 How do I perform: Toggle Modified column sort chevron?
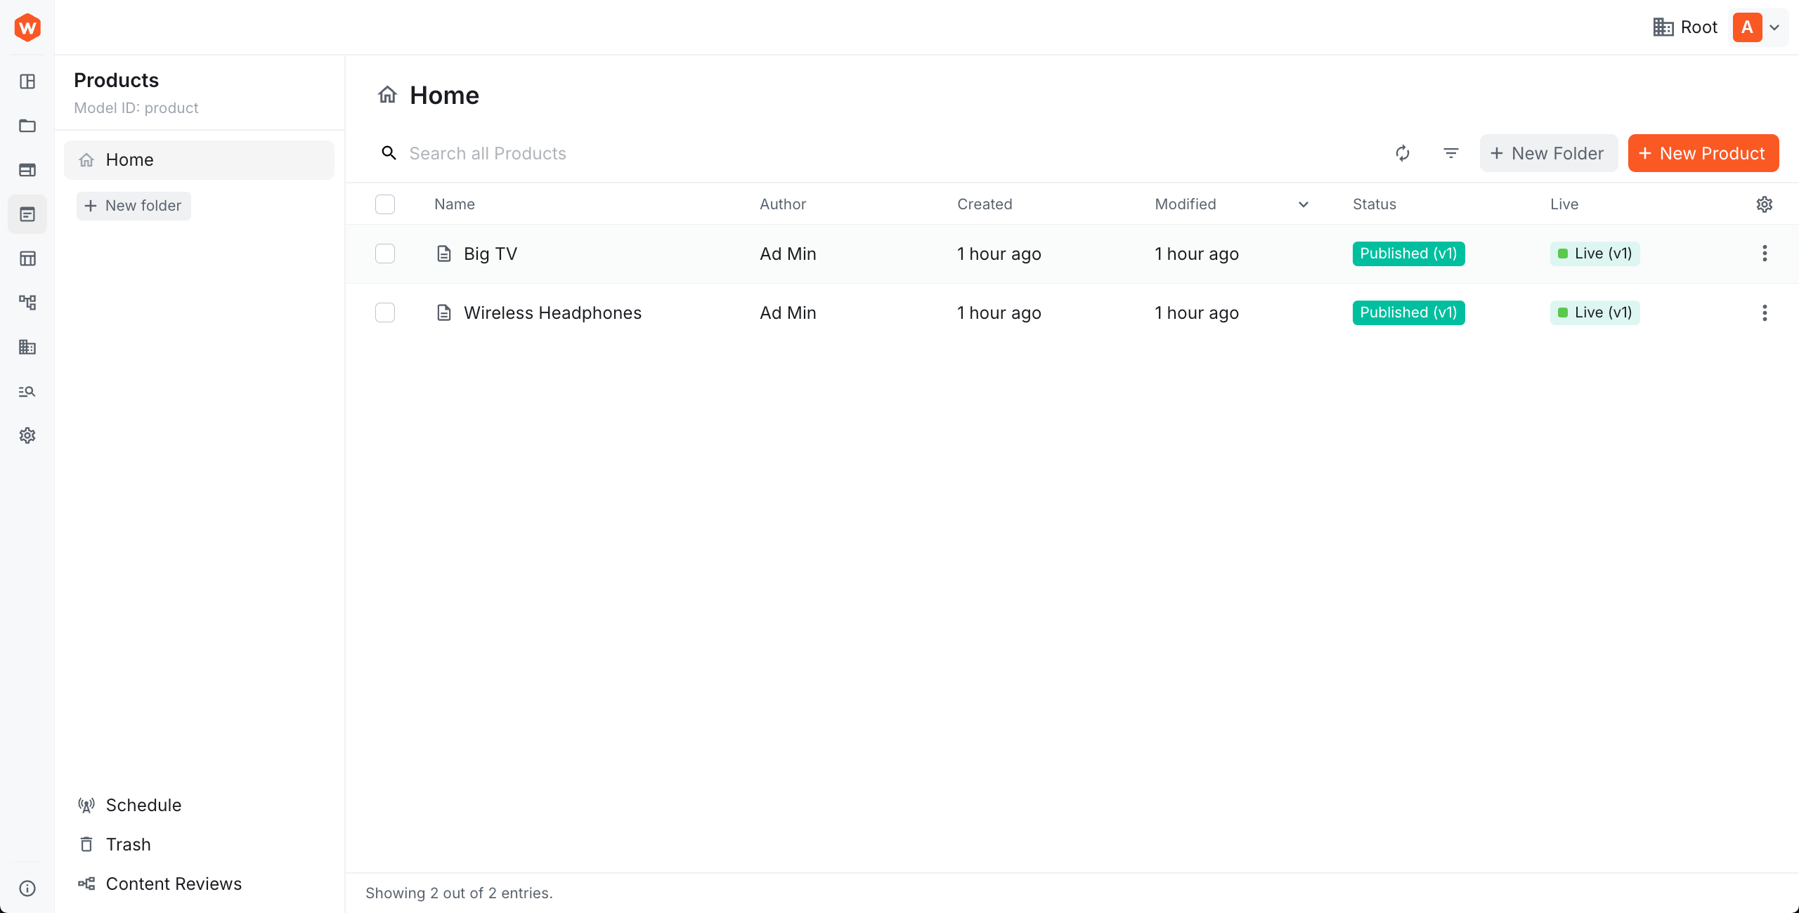(1303, 204)
